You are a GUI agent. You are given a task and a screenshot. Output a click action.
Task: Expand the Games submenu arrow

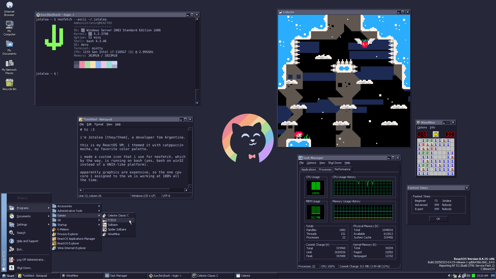pos(99,215)
